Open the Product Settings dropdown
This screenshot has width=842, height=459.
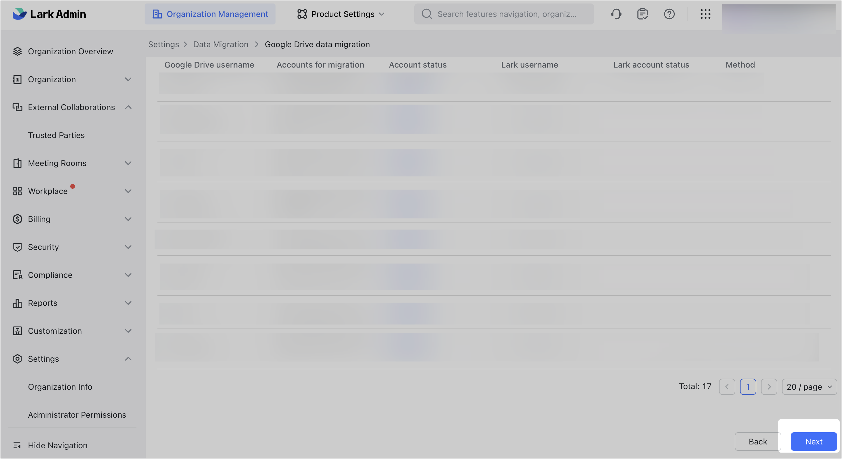(x=341, y=14)
